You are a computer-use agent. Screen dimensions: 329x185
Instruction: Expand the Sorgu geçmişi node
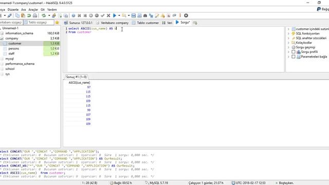tap(288, 47)
